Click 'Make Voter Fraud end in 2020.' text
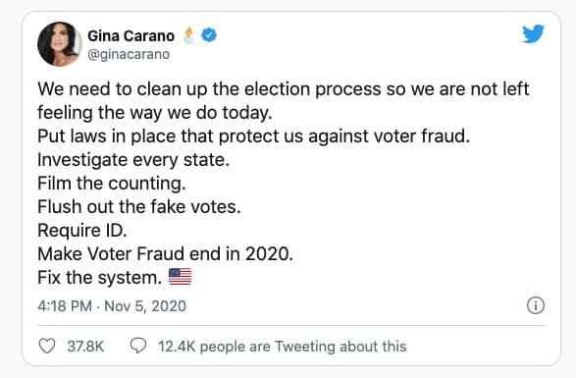 pyautogui.click(x=165, y=253)
